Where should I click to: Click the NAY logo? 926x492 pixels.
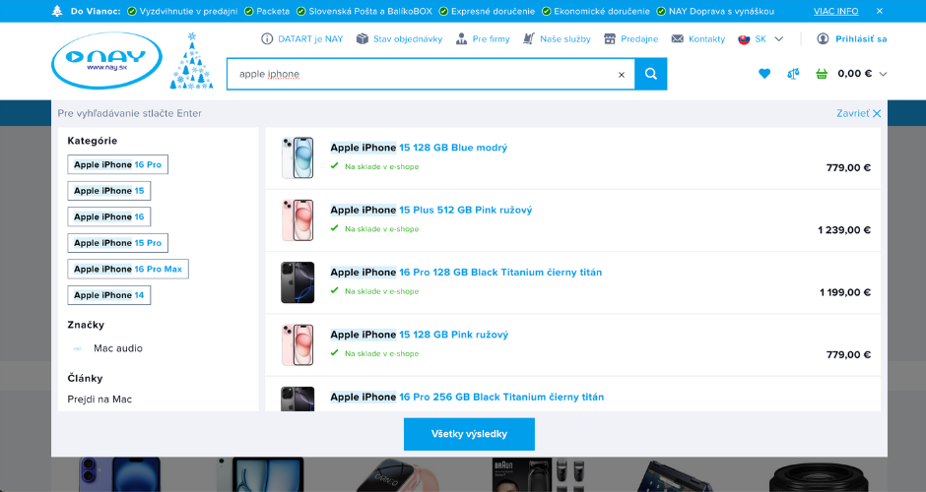tap(106, 61)
